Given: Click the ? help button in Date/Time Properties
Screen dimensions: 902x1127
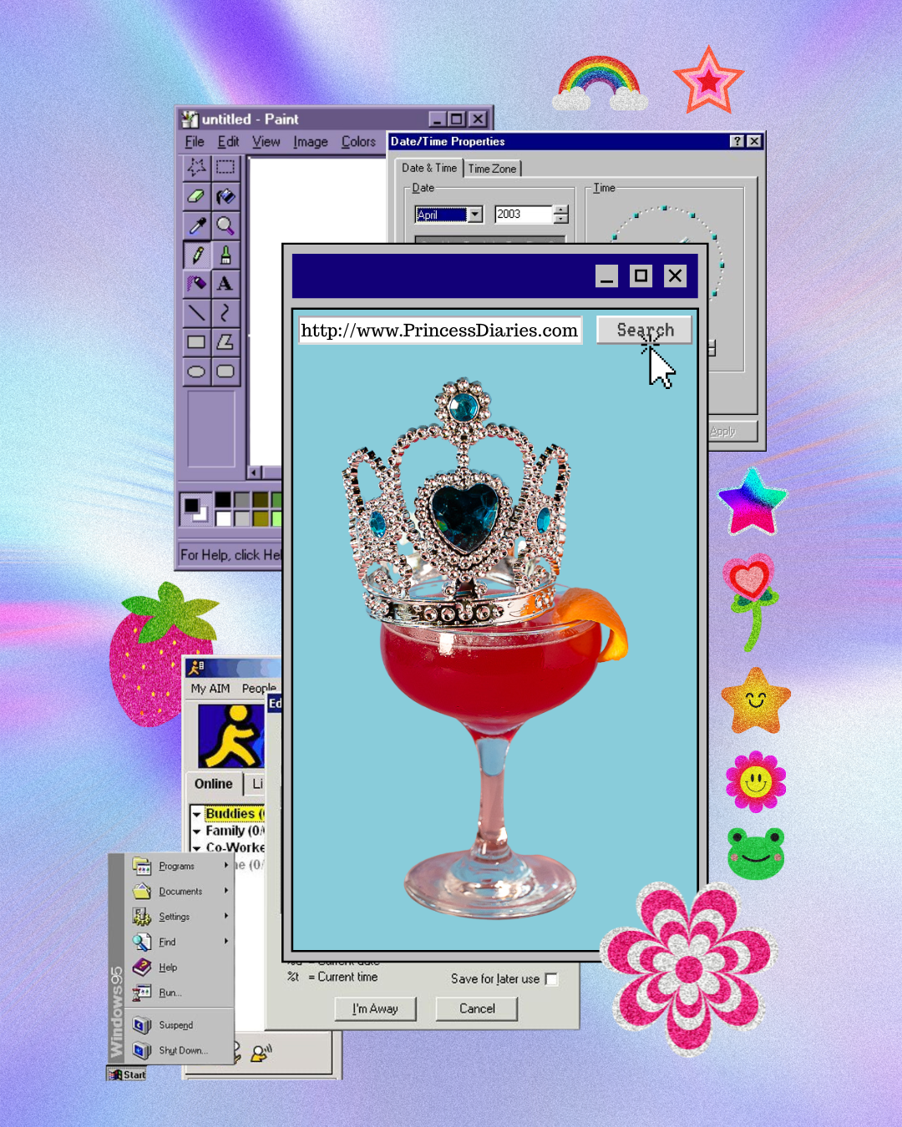Looking at the screenshot, I should (x=737, y=141).
